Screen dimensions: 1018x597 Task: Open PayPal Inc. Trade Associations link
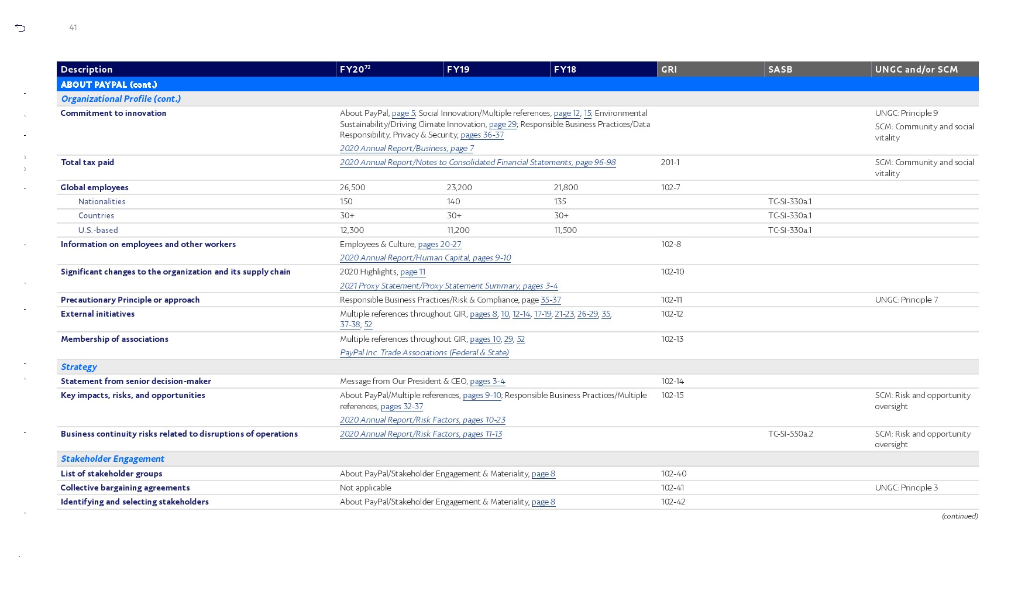[424, 353]
